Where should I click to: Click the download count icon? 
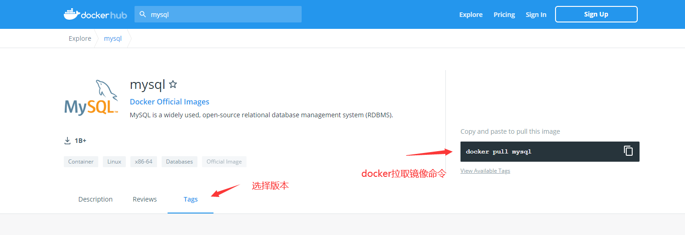[x=67, y=141]
